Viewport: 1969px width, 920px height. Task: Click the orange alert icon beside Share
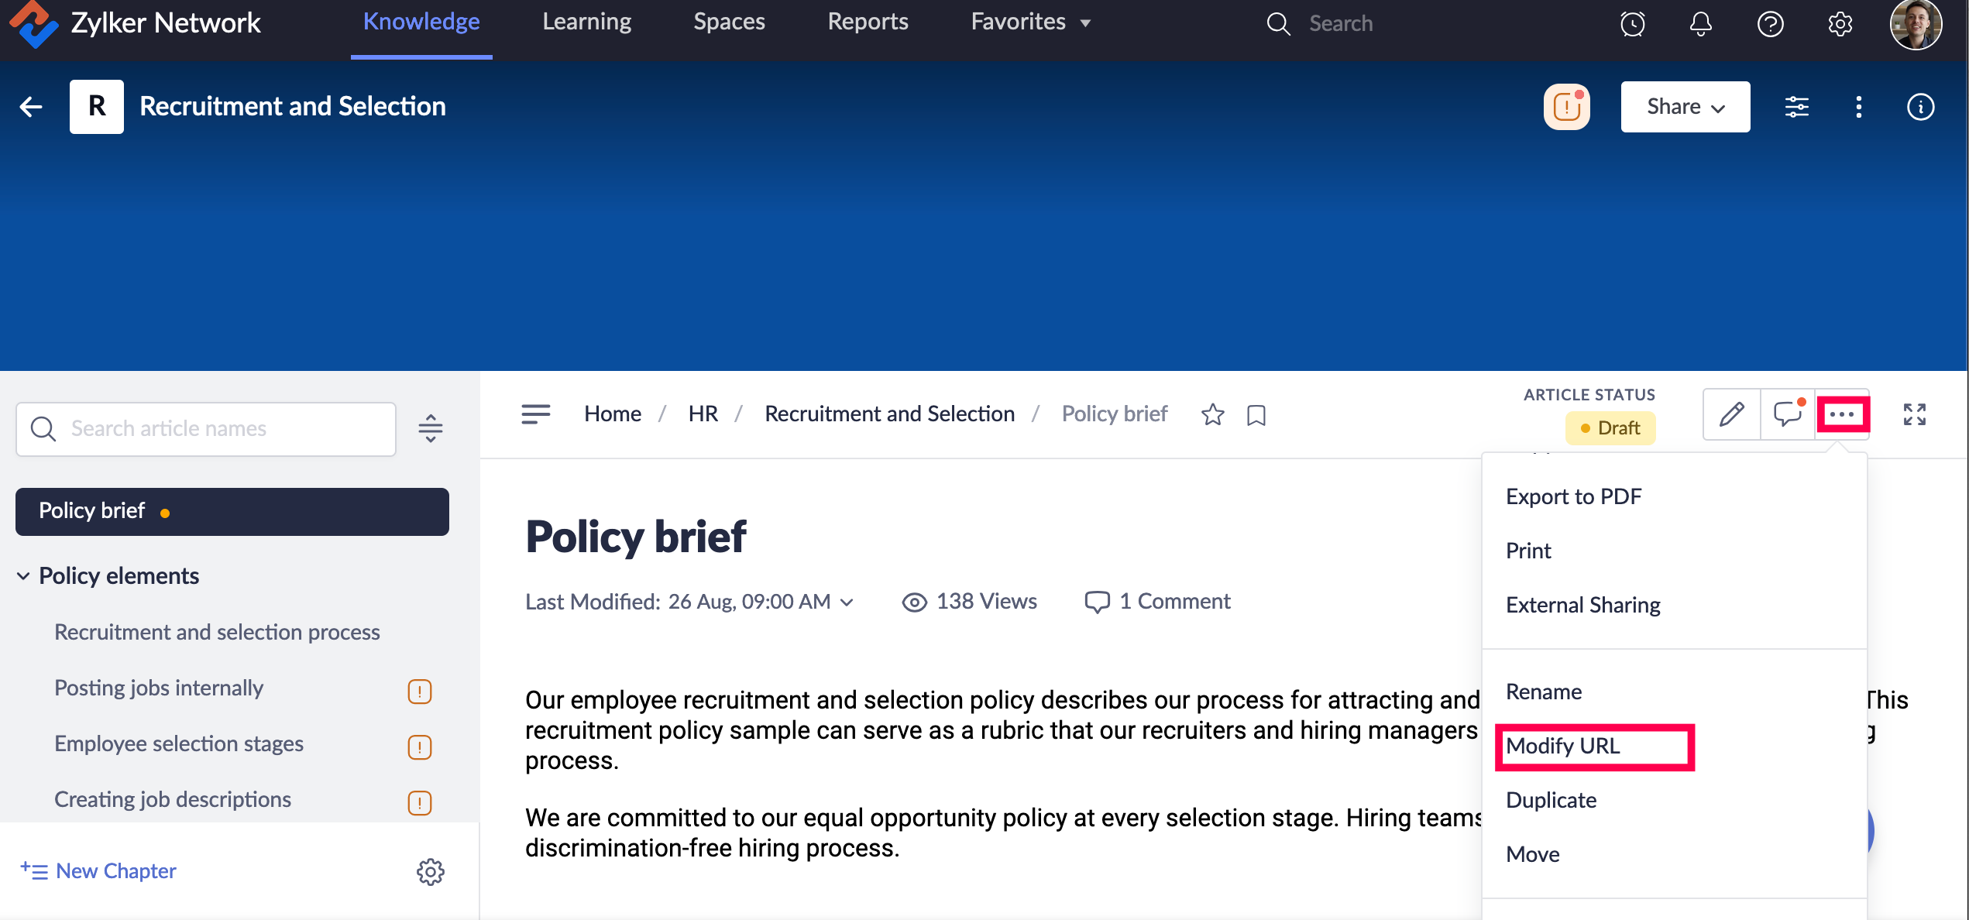point(1566,107)
